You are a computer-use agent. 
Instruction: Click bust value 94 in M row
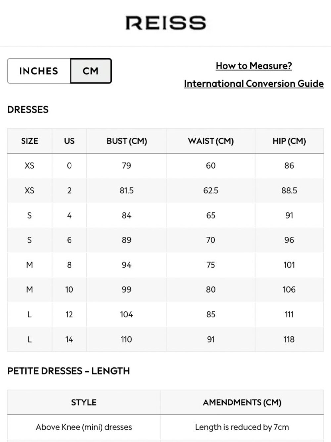coord(127,265)
